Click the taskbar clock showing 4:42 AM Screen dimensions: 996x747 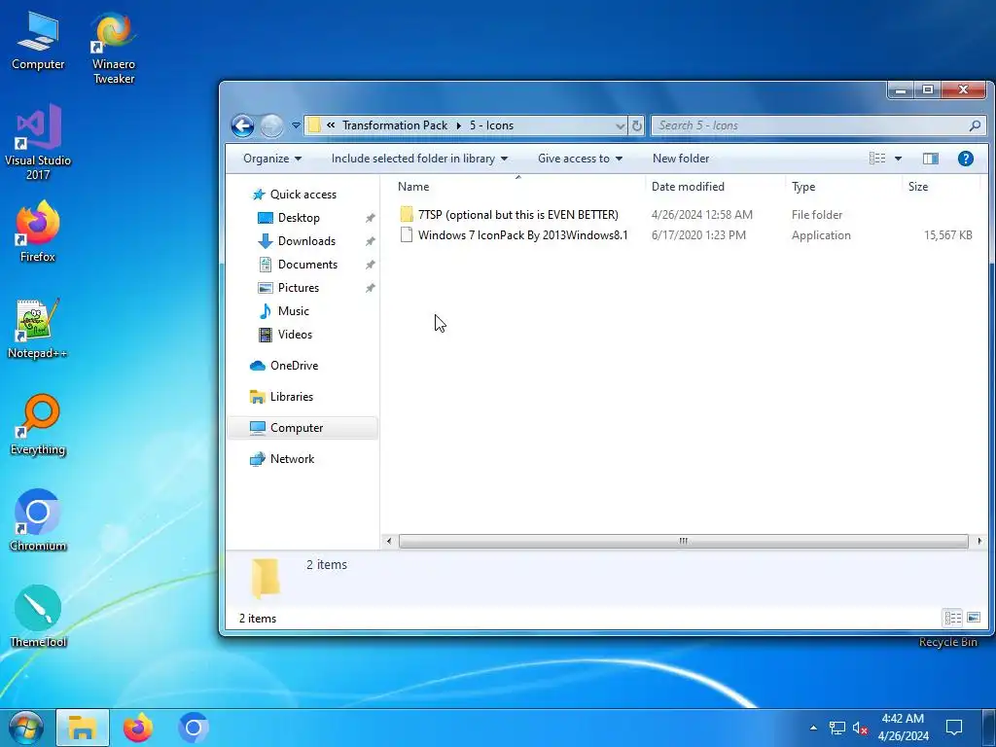[x=904, y=728]
